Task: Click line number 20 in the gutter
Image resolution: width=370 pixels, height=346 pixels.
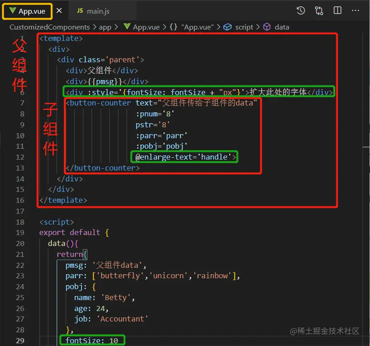Action: (x=20, y=243)
